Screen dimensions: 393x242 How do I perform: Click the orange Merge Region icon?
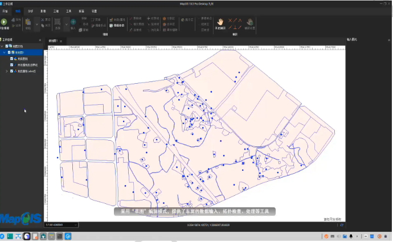pyautogui.click(x=165, y=24)
